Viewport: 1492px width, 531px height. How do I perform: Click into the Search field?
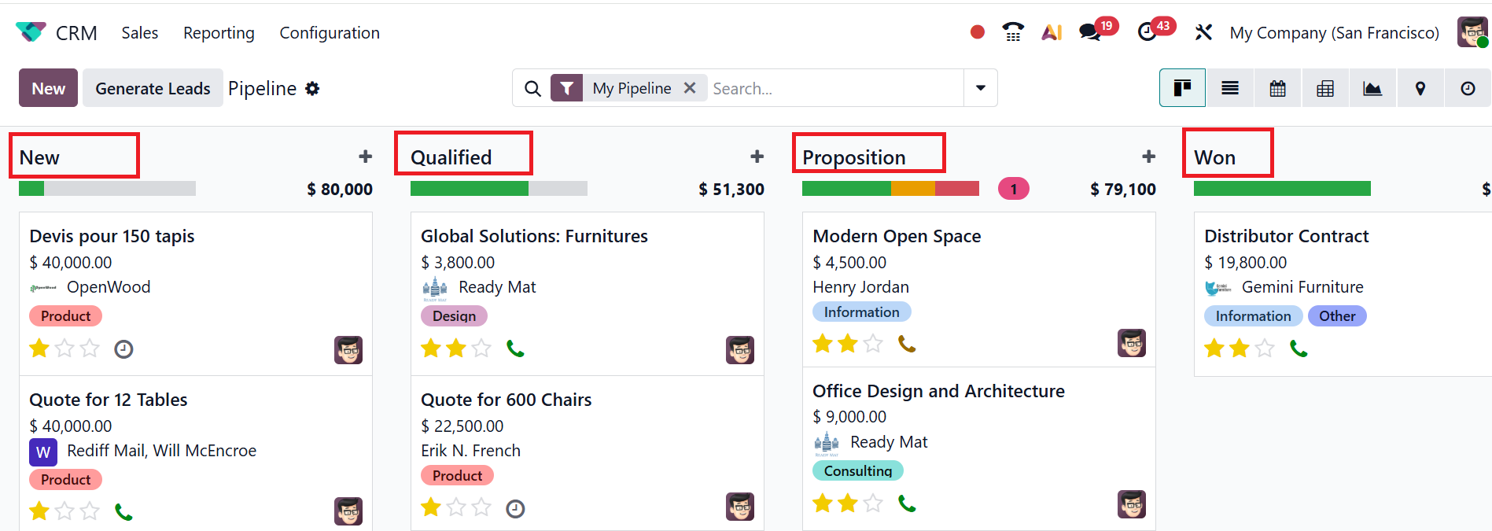(x=834, y=88)
